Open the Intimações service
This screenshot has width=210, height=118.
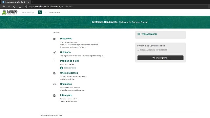click(x=66, y=95)
